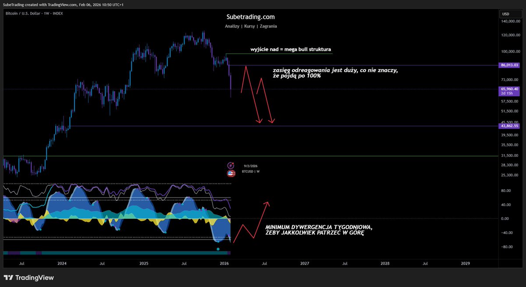Select the US flag globe icon

pyautogui.click(x=231, y=173)
